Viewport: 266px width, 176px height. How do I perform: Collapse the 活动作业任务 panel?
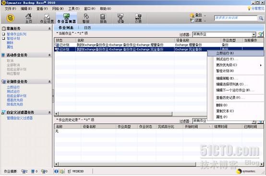[49, 55]
